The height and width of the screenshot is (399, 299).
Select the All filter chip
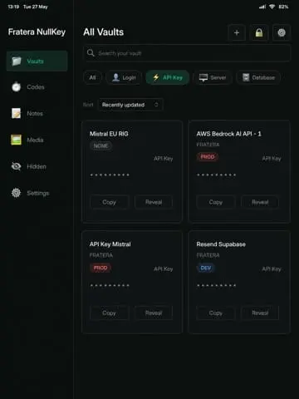point(92,77)
